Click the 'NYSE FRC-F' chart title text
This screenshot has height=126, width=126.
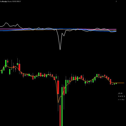16,2
